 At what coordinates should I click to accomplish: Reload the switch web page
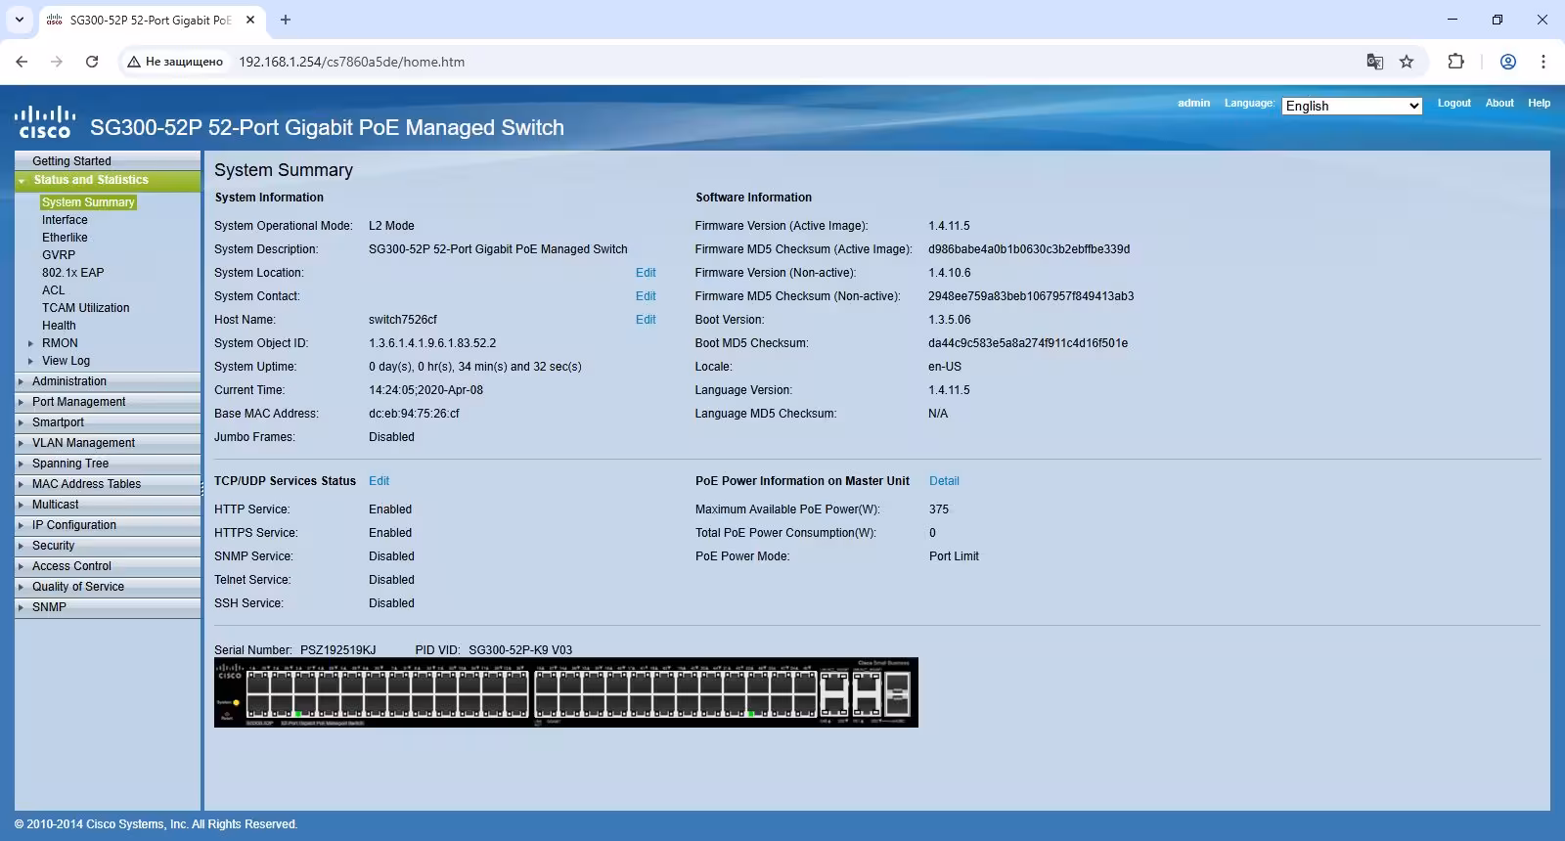[x=92, y=62]
